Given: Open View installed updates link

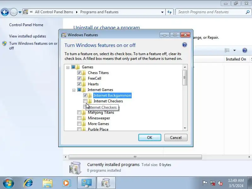Looking at the screenshot, I should coord(27,36).
